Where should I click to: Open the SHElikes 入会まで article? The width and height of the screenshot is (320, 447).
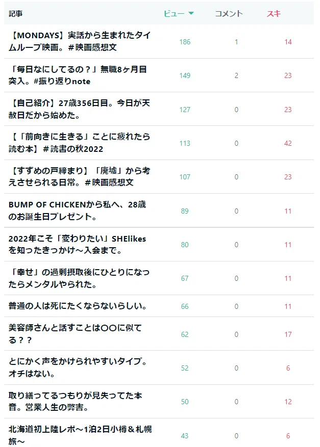click(77, 244)
